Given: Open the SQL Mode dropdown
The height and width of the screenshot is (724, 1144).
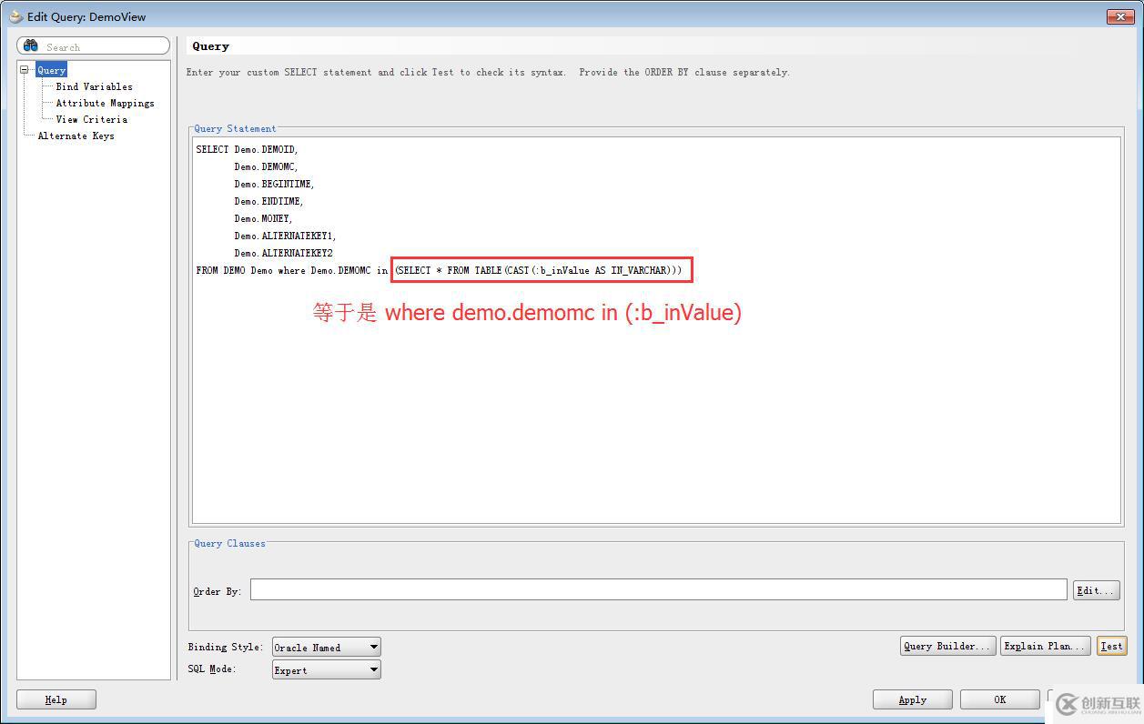Looking at the screenshot, I should [x=326, y=669].
